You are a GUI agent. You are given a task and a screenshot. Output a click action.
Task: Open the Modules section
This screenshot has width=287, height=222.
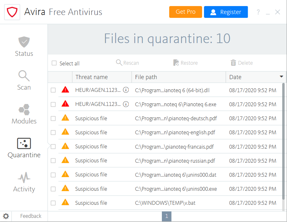pyautogui.click(x=24, y=114)
